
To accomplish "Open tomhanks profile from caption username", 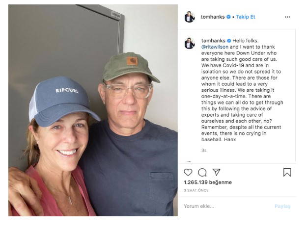I will (212, 40).
